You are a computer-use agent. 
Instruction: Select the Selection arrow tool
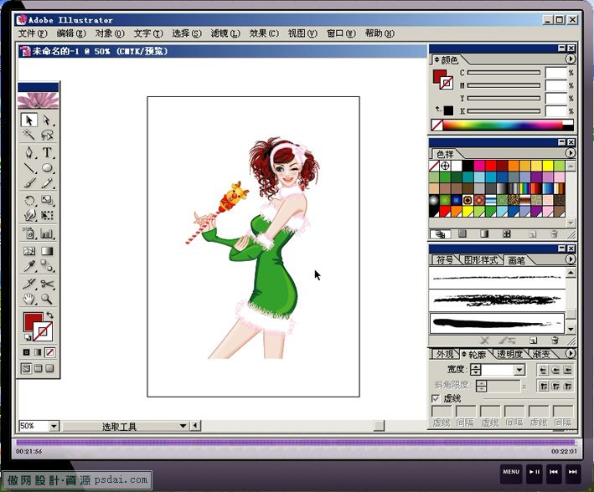28,120
